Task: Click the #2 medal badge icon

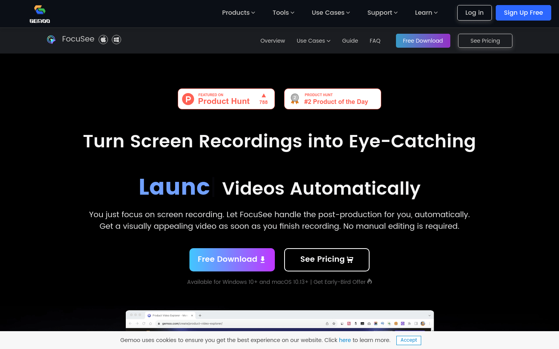Action: coord(295,99)
